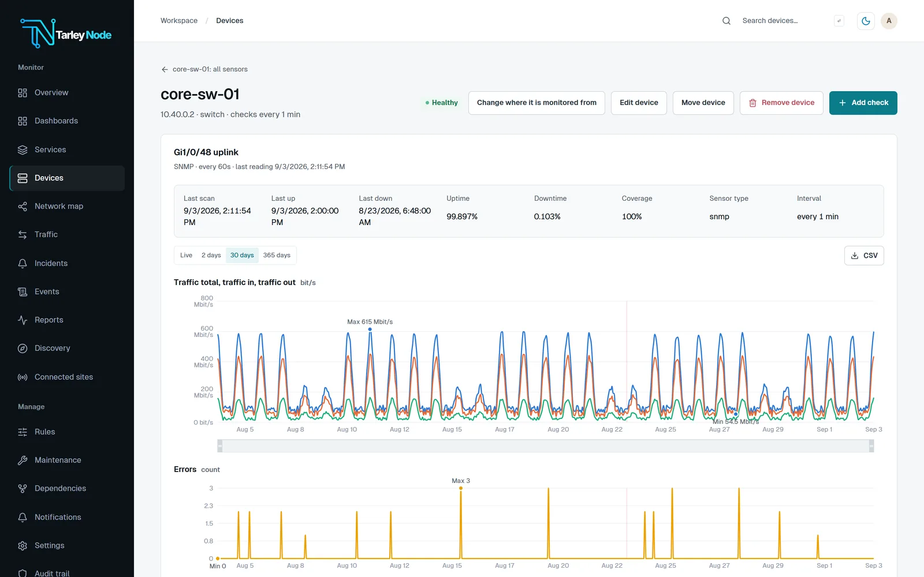Screen dimensions: 924x577
Task: Open the user avatar A menu
Action: (x=889, y=21)
